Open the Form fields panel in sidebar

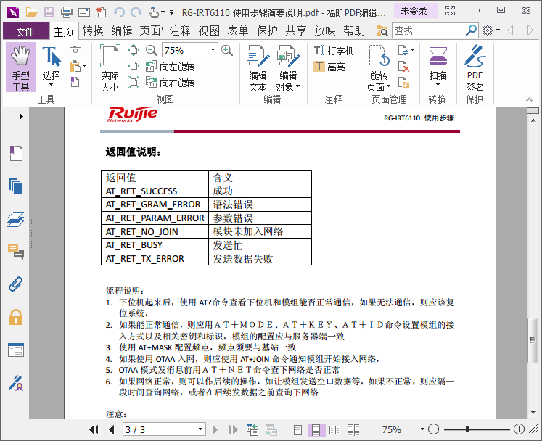click(16, 350)
